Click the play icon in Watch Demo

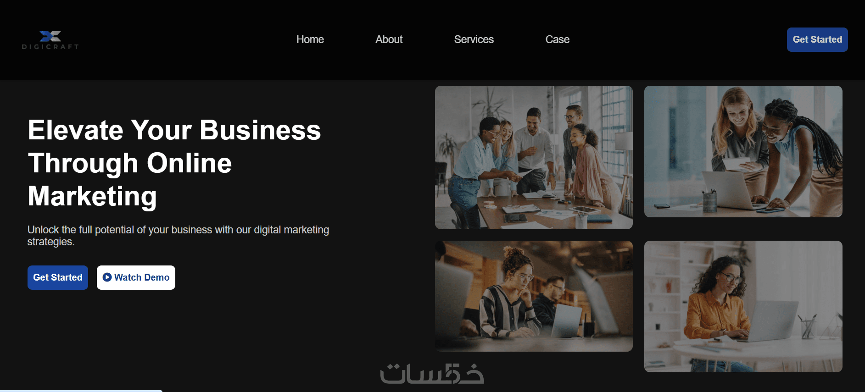point(107,277)
